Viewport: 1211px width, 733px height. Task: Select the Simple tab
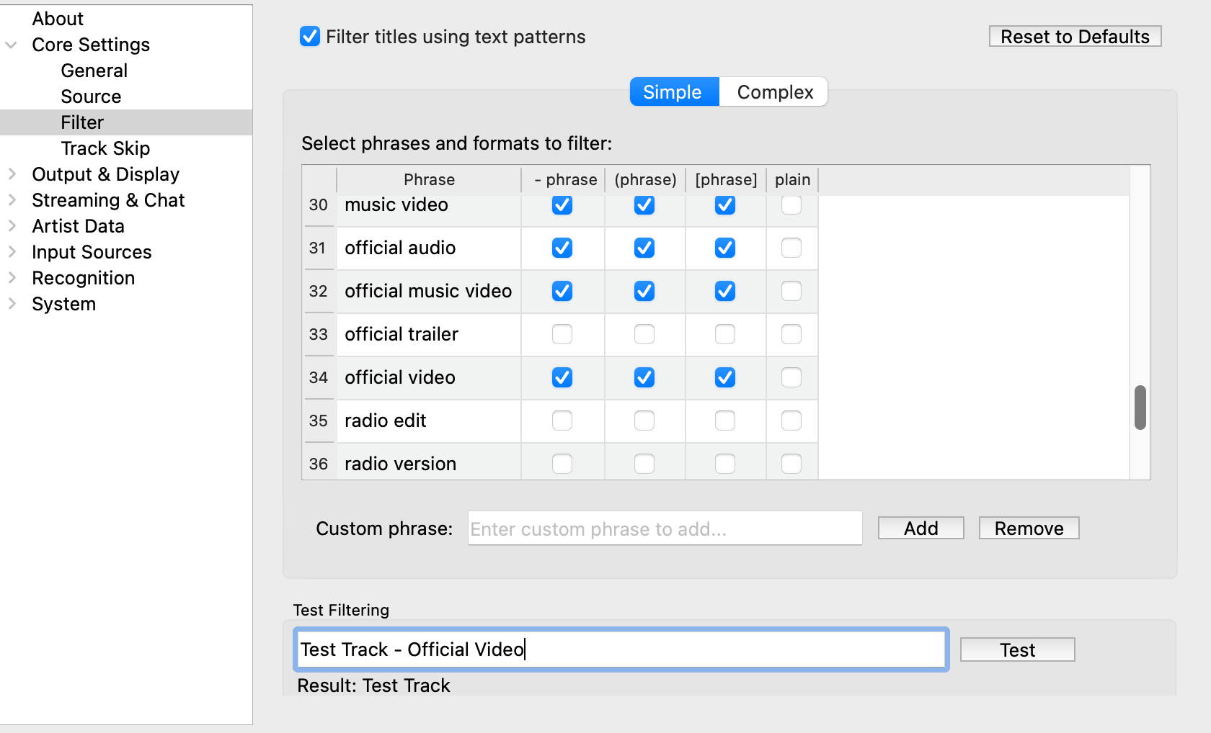coord(673,92)
